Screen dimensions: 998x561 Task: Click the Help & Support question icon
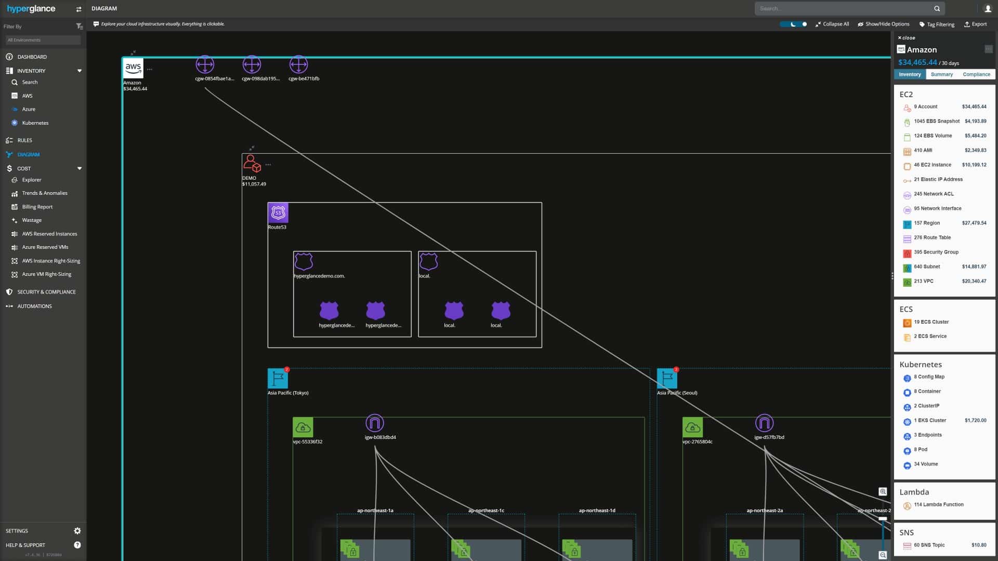click(x=77, y=545)
